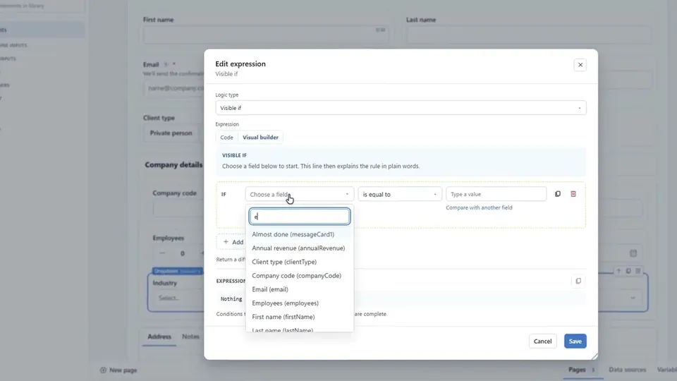This screenshot has height=381, width=677.
Task: Switch to the Data sources bottom tab
Action: pyautogui.click(x=628, y=370)
